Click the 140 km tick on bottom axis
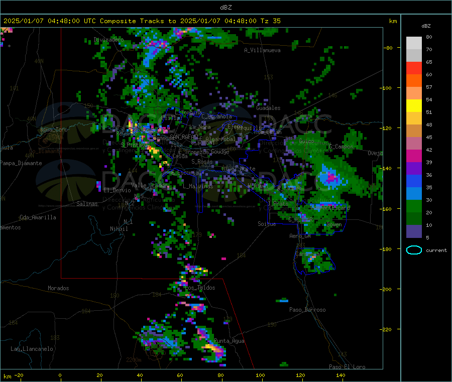The image size is (452, 382). point(341,375)
